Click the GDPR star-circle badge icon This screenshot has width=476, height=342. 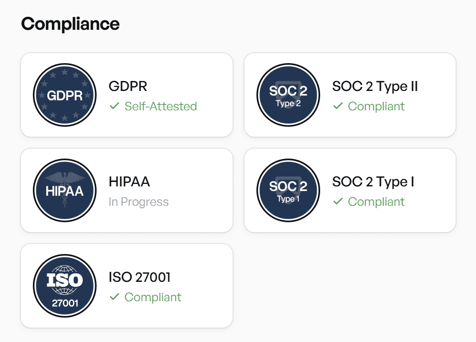[65, 95]
